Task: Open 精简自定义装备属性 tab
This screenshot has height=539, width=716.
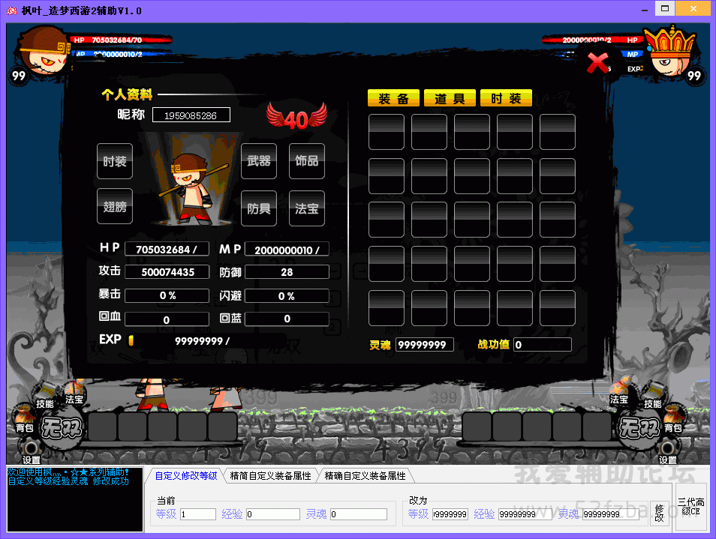Action: pyautogui.click(x=270, y=476)
